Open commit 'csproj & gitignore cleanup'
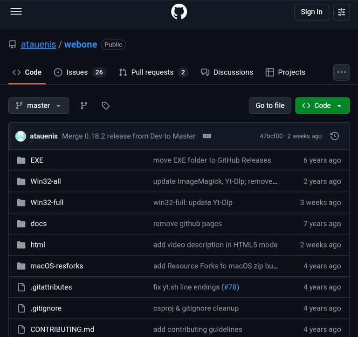 point(196,308)
